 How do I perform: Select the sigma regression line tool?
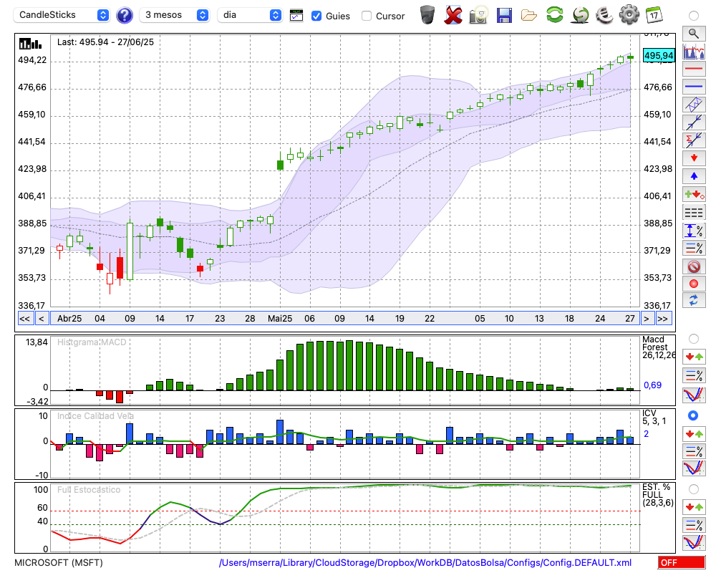point(694,140)
